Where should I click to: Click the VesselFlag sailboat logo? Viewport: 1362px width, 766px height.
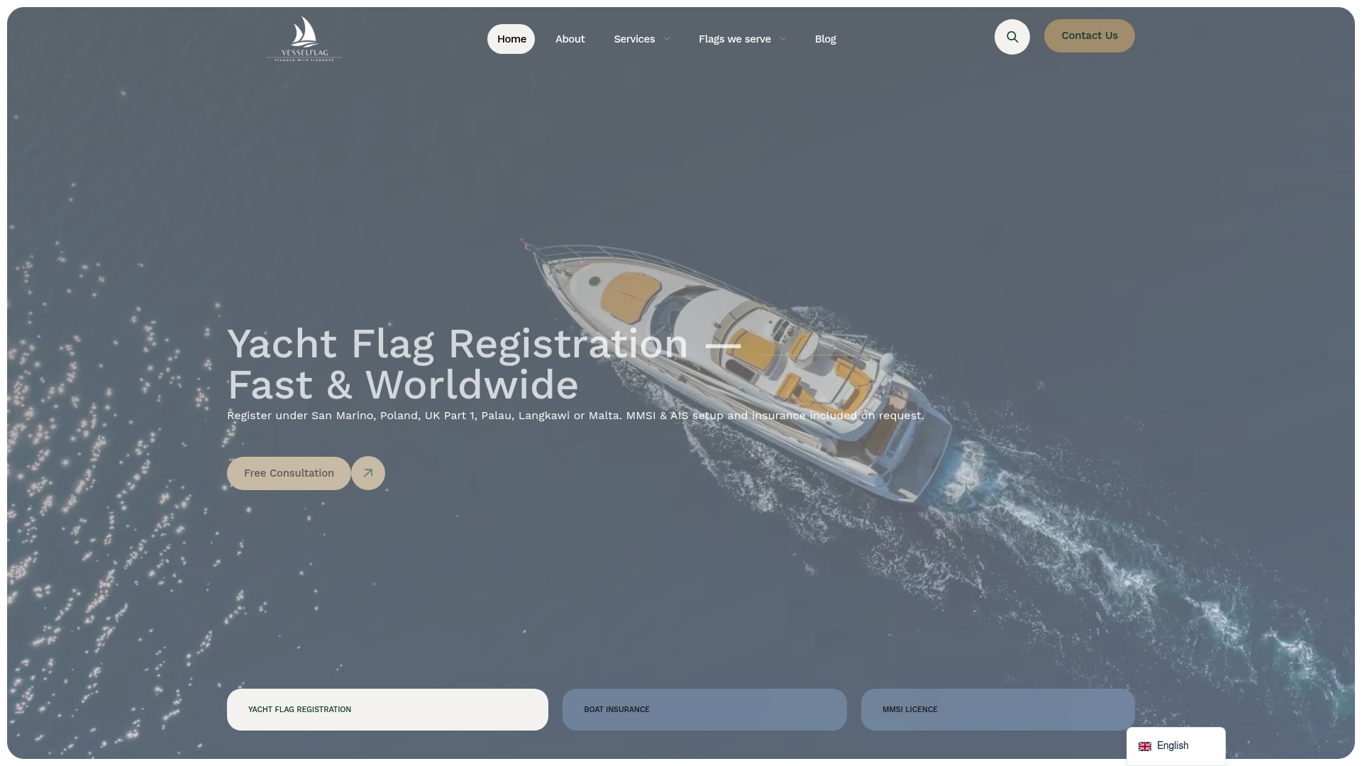[304, 39]
